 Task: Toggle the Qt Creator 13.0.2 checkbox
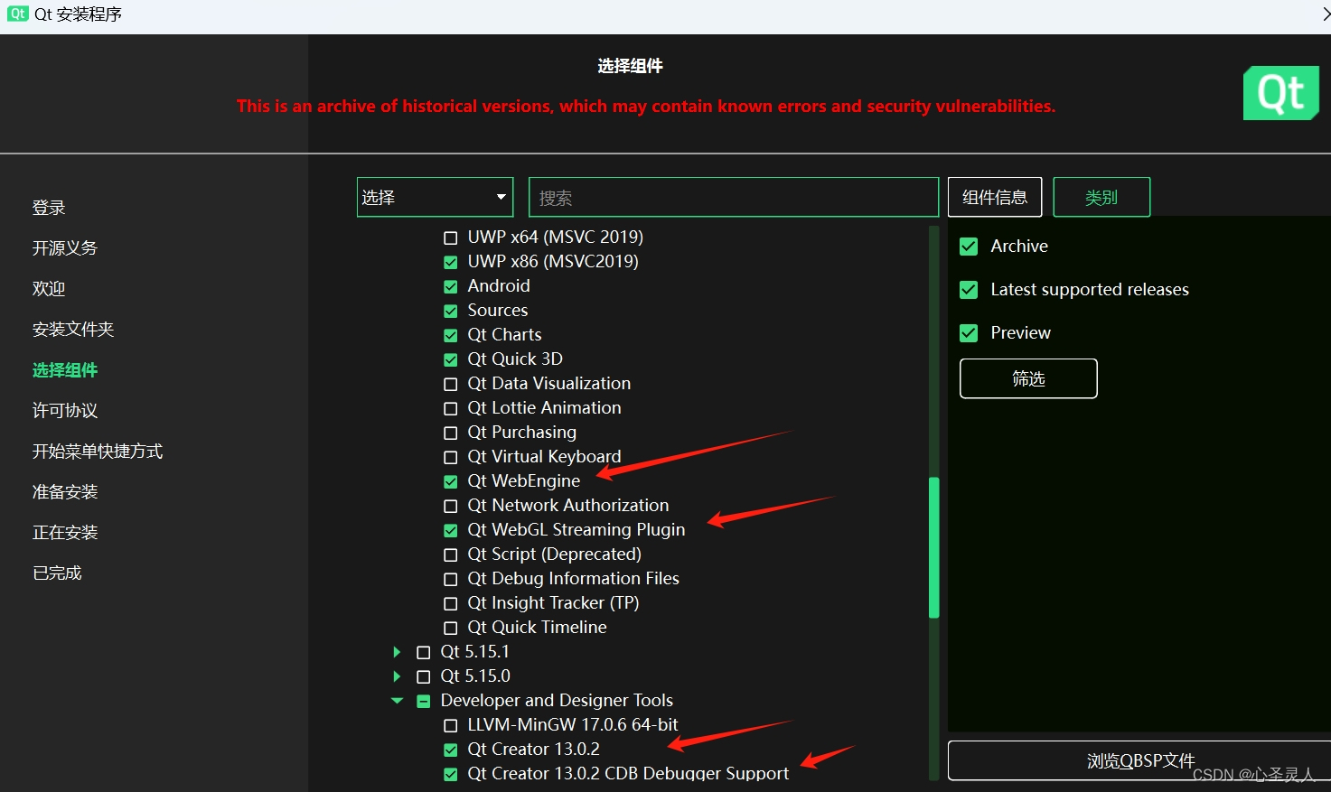tap(451, 750)
